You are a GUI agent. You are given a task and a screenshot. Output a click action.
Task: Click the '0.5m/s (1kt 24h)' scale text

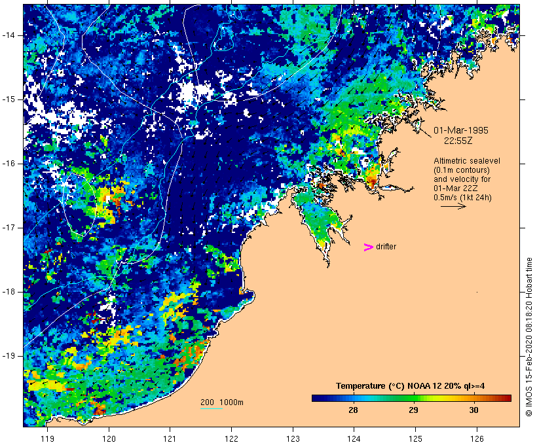[x=462, y=198]
